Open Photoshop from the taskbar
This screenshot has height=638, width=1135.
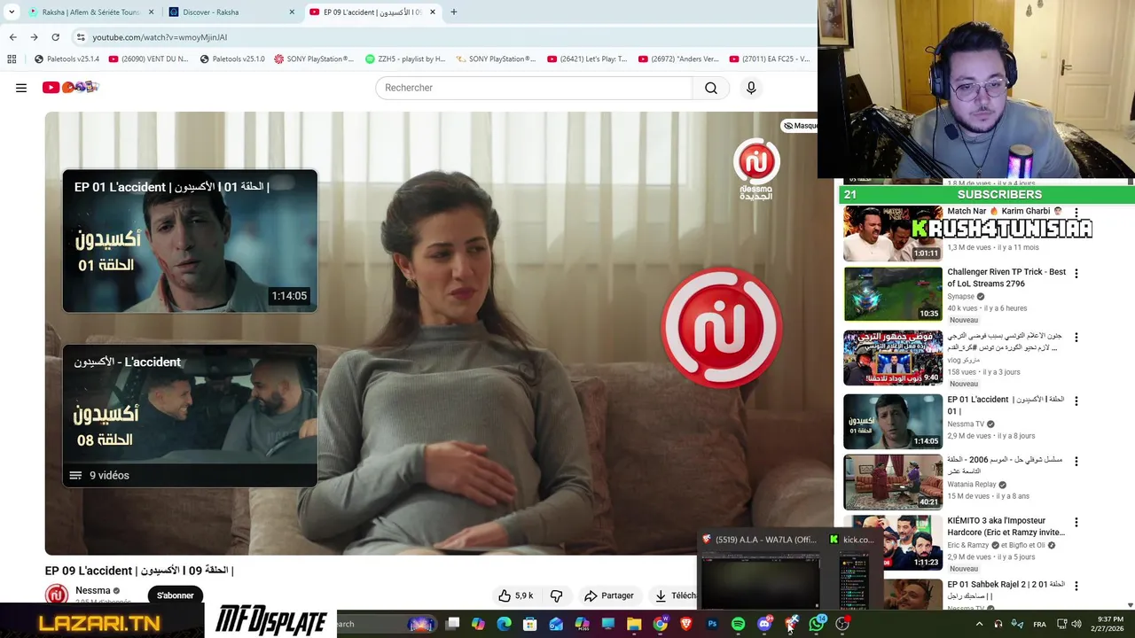click(712, 624)
